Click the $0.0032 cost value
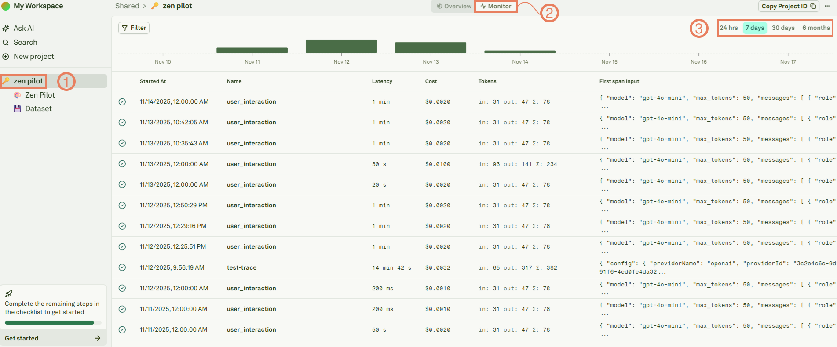Screen dimensions: 837x347 pos(438,267)
